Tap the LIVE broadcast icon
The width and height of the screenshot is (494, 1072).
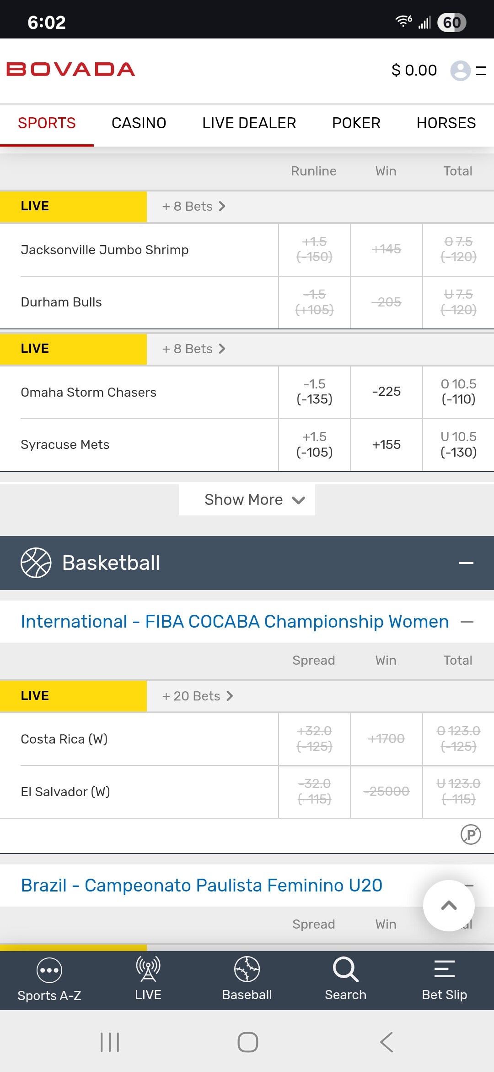tap(148, 970)
